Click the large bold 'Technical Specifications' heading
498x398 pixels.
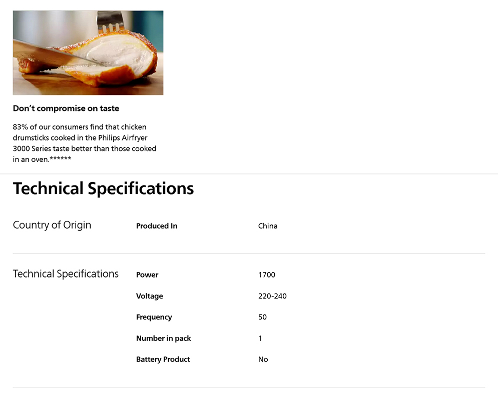(103, 188)
